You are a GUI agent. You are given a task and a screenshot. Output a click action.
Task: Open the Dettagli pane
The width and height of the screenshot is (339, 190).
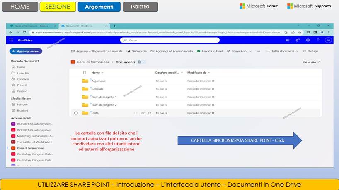[x=310, y=51]
